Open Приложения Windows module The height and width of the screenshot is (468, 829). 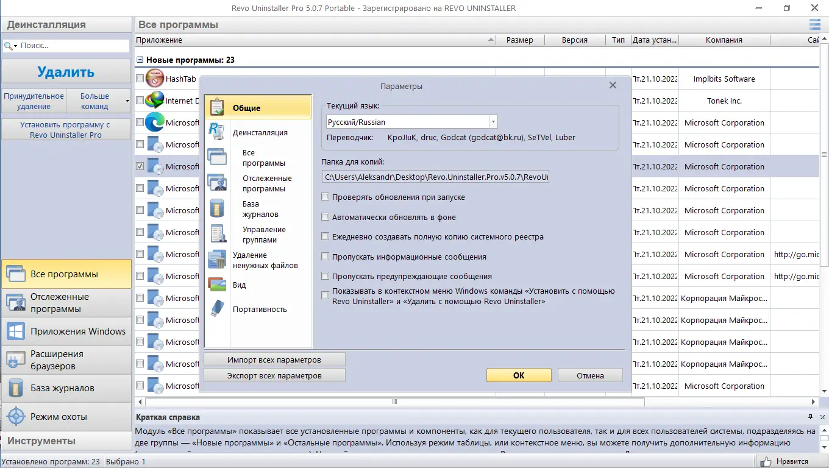pyautogui.click(x=66, y=331)
